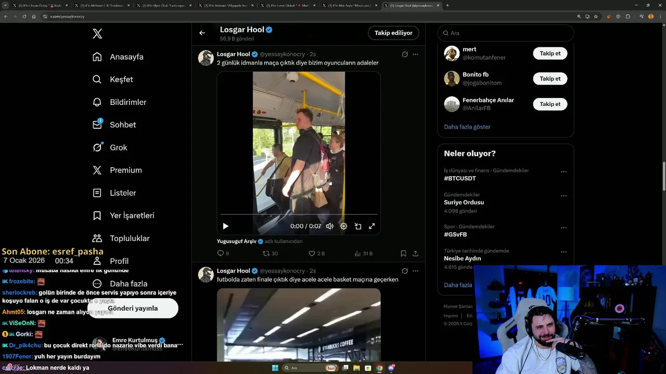666x374 pixels.
Task: Open the Nesibe Aydın trend
Action: [x=462, y=258]
